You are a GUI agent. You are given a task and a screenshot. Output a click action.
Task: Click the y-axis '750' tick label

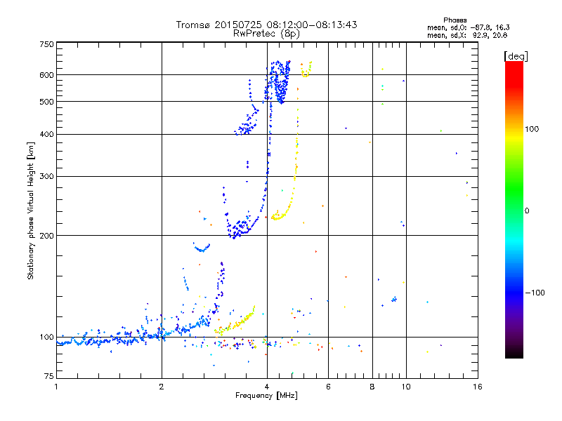point(46,44)
